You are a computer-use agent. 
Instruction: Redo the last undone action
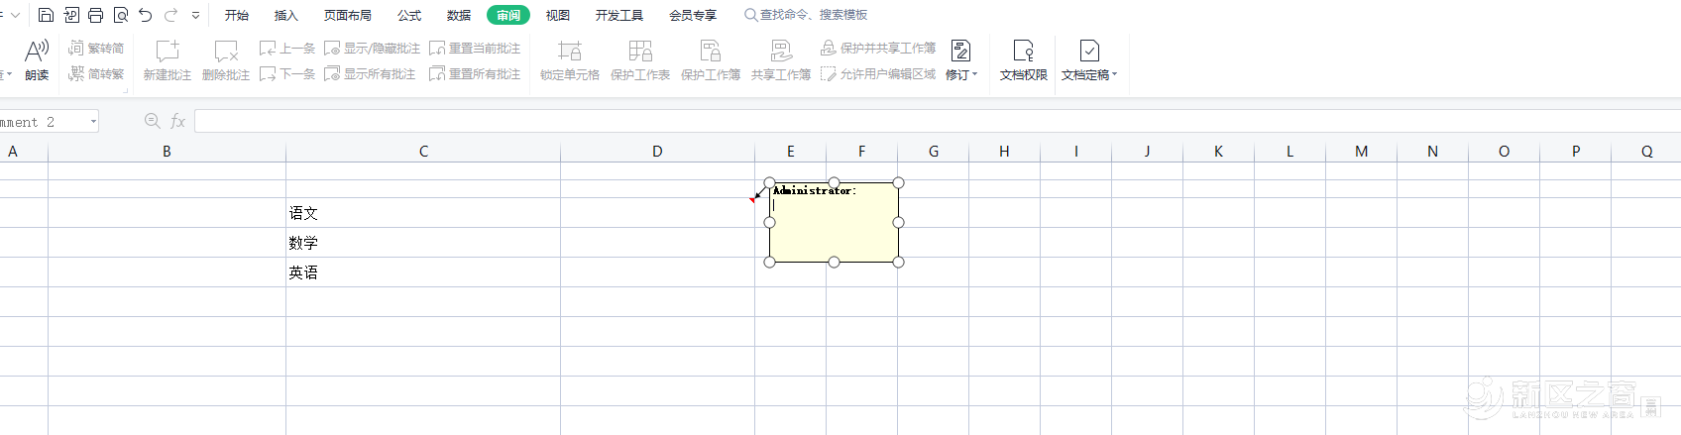point(170,15)
